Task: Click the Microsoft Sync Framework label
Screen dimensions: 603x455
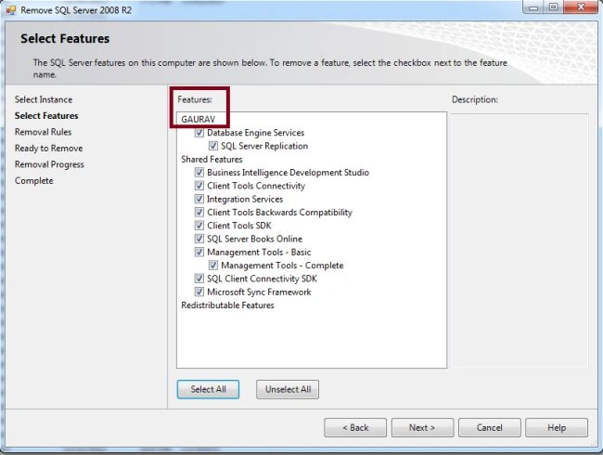Action: 259,292
